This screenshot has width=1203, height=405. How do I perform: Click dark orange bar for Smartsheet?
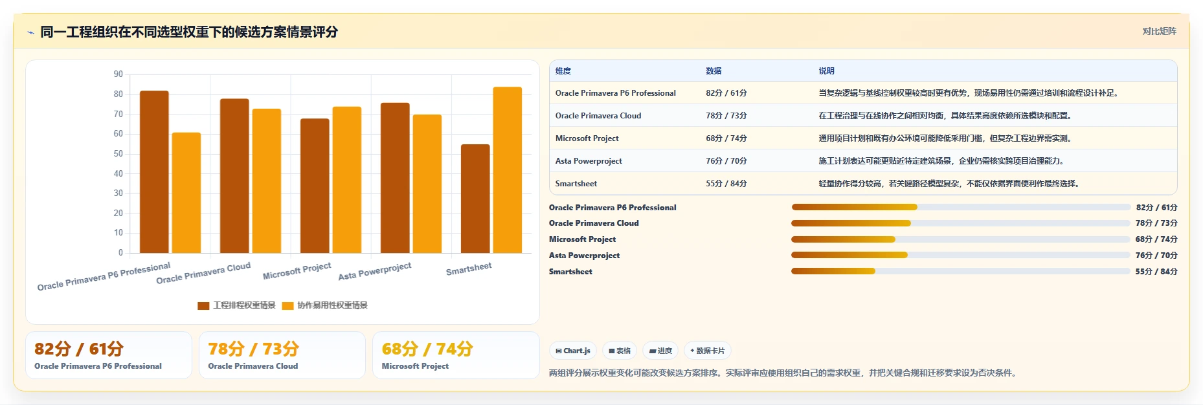point(475,199)
